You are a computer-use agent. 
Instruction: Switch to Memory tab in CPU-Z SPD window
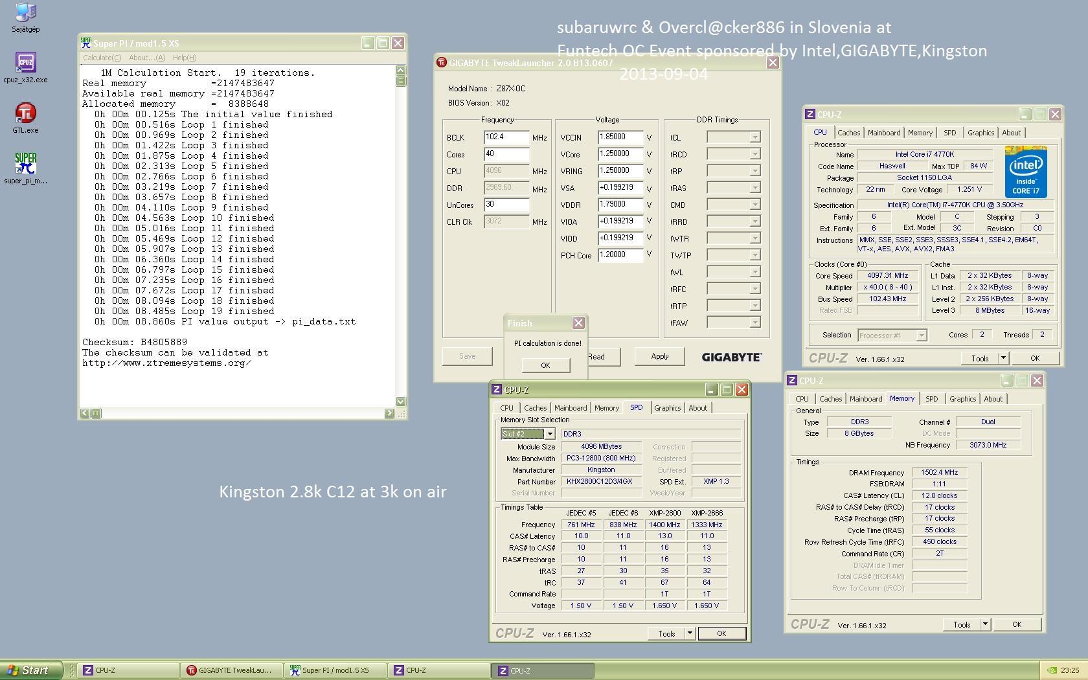coord(607,408)
